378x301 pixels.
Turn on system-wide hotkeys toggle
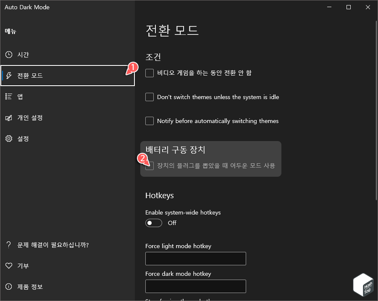pyautogui.click(x=154, y=223)
